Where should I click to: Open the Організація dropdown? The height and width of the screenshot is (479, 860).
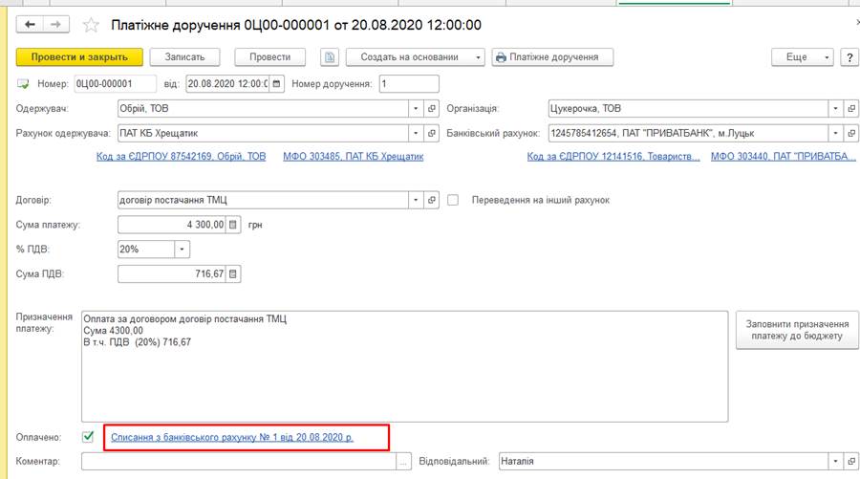point(835,108)
